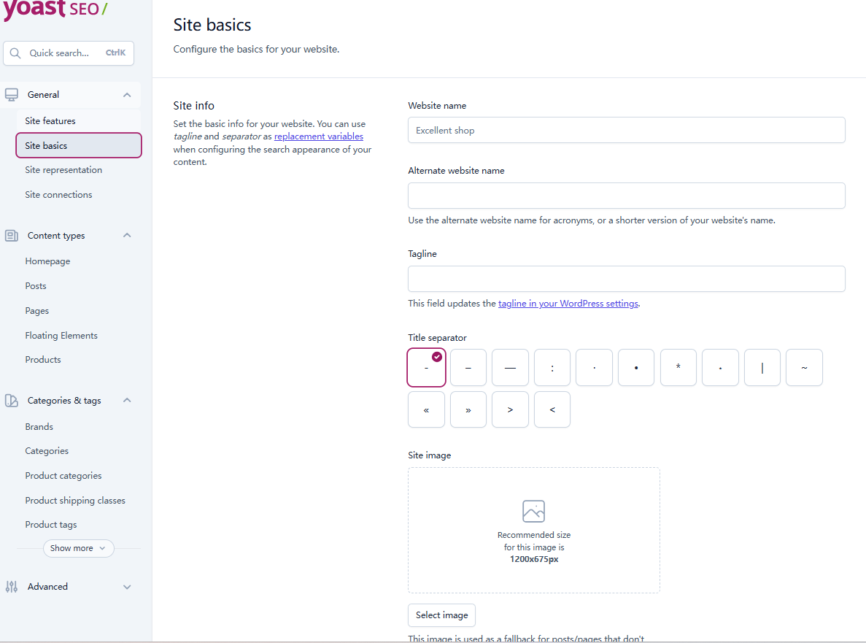Expand the list with Show more
Viewport: 866px width, 643px height.
(78, 548)
